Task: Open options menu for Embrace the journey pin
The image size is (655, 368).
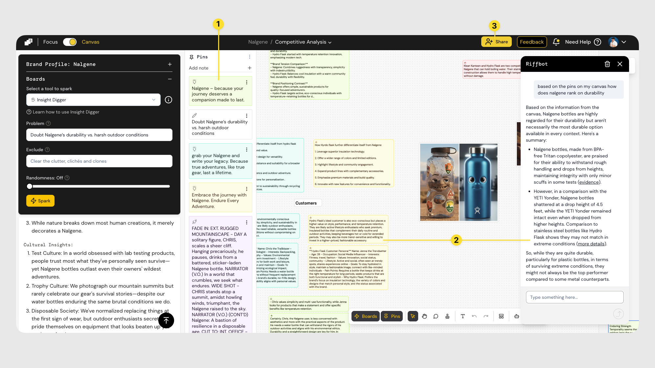Action: coord(247,189)
